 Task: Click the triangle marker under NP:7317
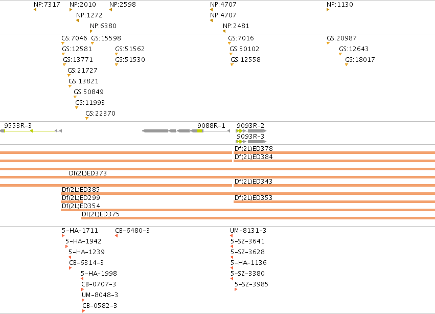click(x=35, y=10)
